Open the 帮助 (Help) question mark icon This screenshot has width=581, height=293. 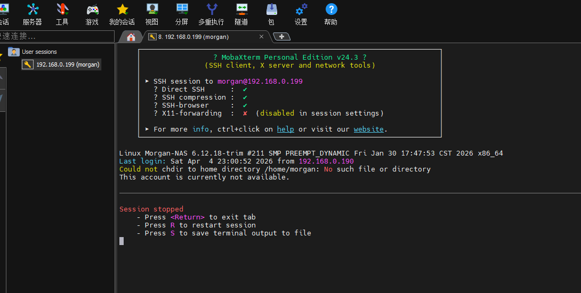(331, 9)
